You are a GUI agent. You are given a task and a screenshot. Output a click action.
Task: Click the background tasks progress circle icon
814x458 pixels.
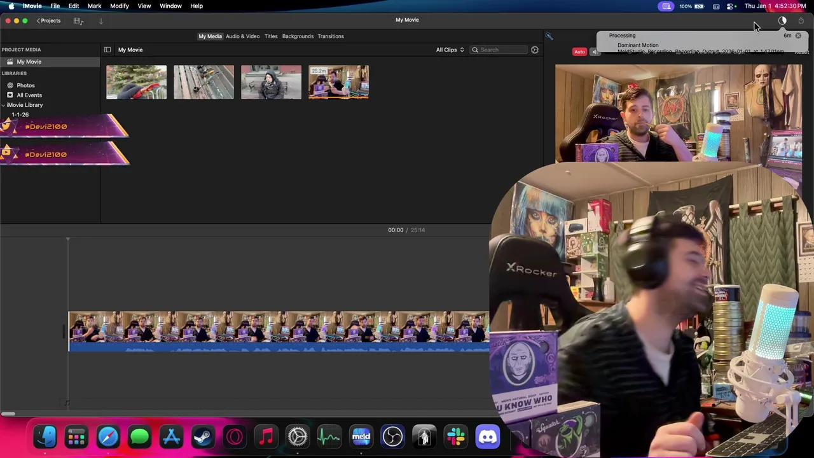[x=782, y=21]
